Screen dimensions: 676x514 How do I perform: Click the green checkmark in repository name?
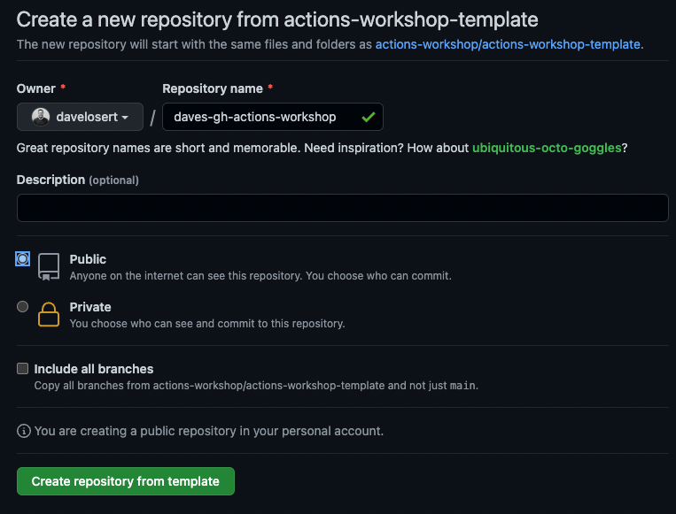(x=369, y=117)
